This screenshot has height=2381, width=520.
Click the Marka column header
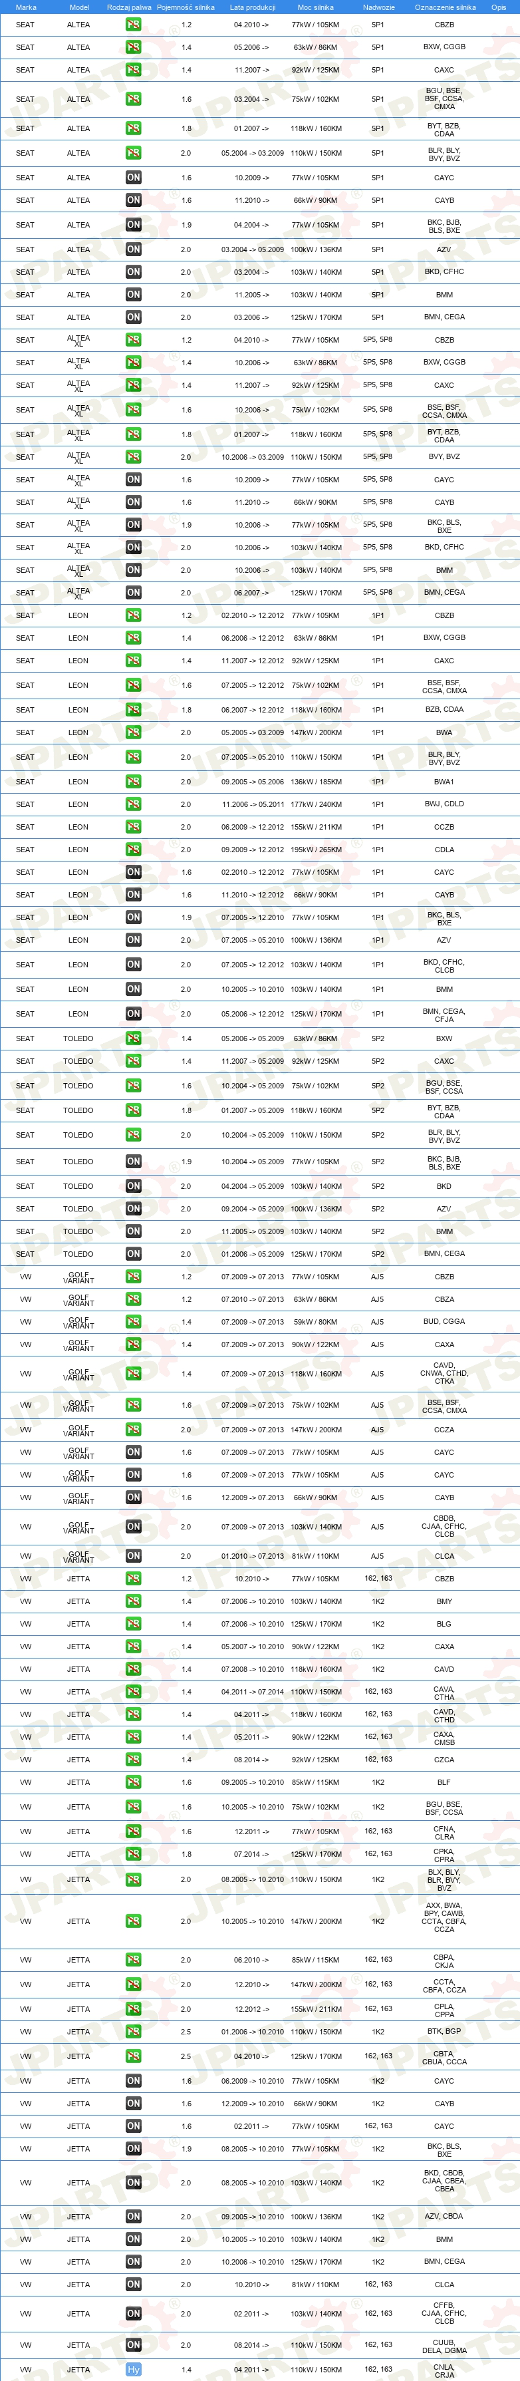[x=26, y=7]
